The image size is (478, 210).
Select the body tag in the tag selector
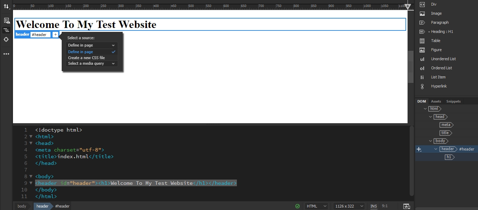tap(22, 206)
